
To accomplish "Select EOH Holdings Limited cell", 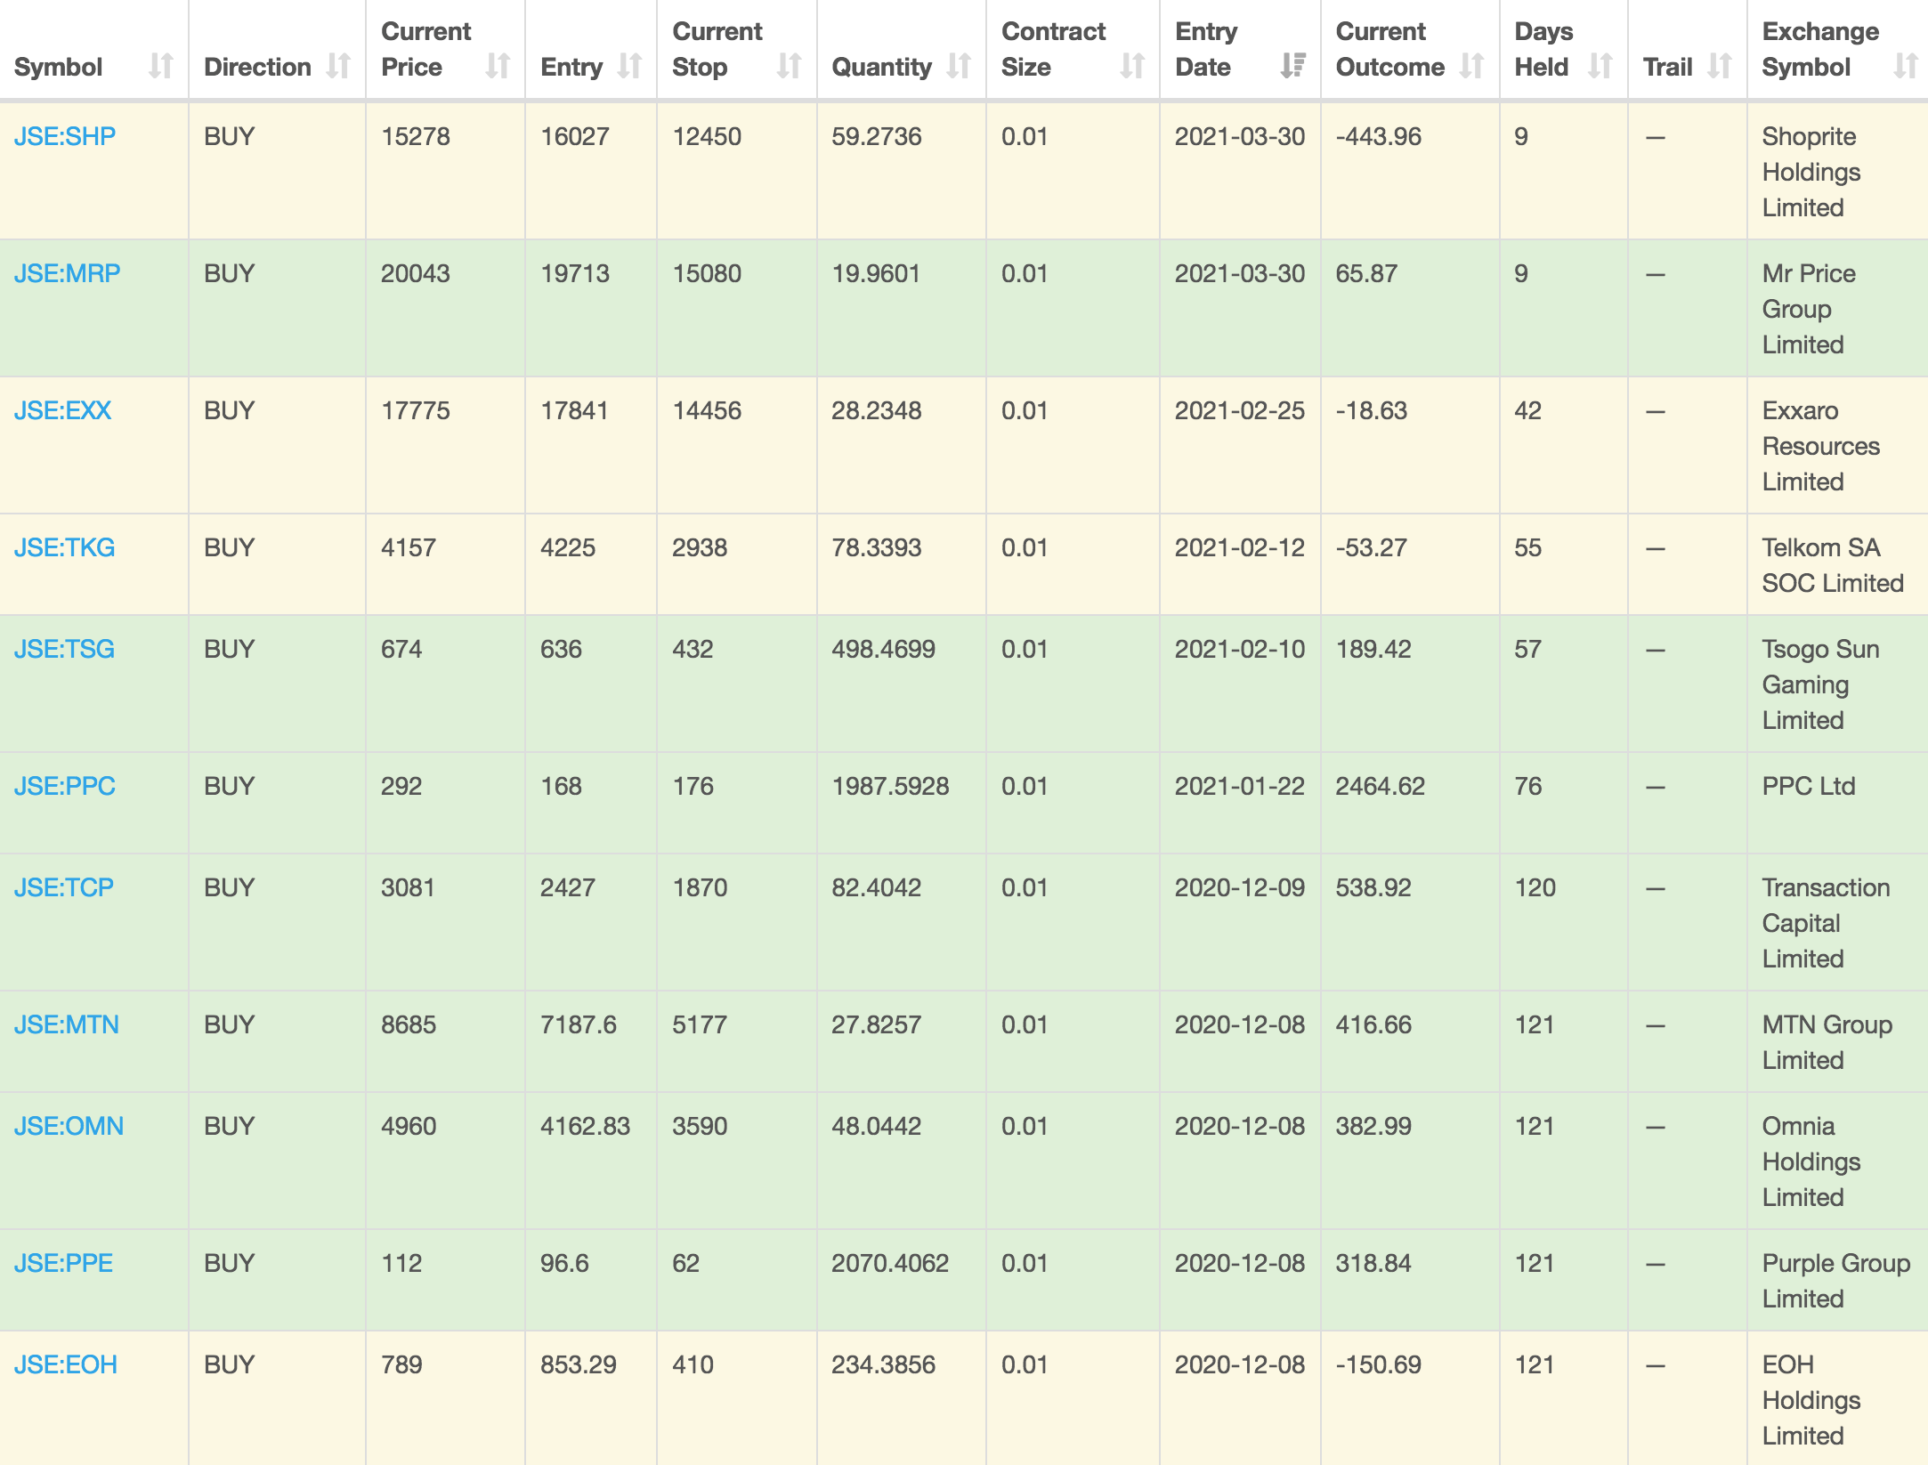I will (1837, 1398).
